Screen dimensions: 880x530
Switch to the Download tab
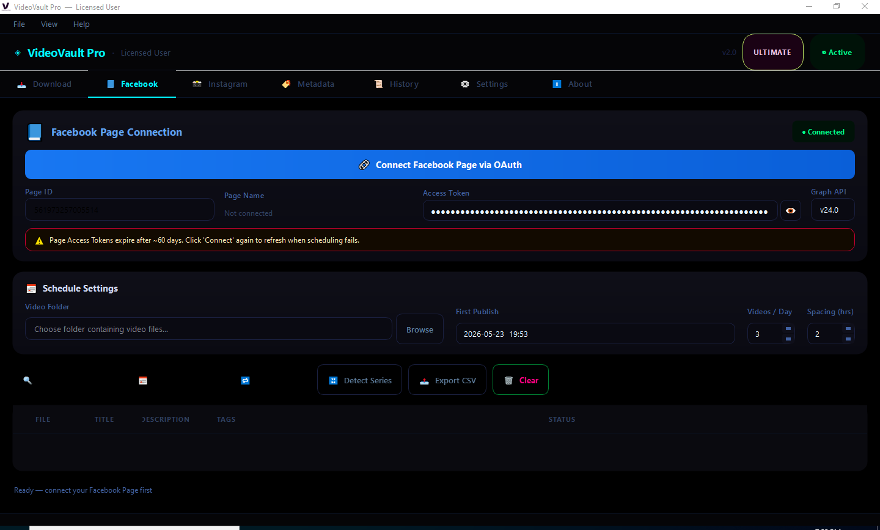point(44,84)
